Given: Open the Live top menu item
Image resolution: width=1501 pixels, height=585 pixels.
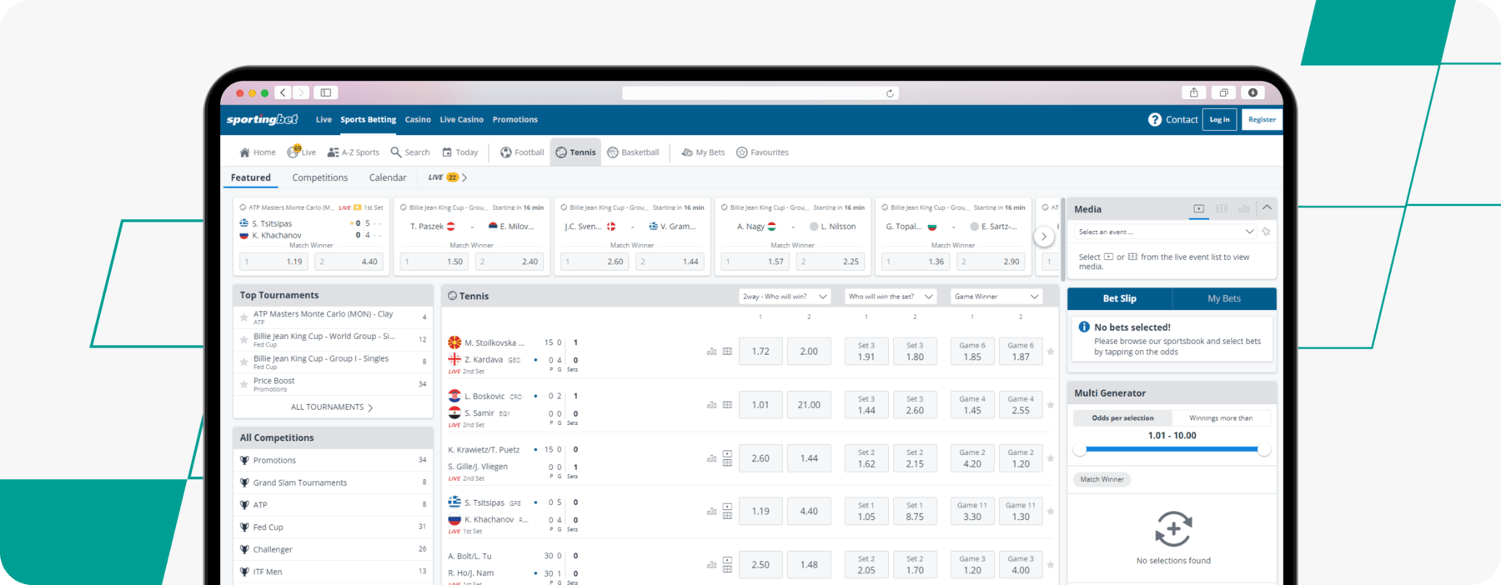Looking at the screenshot, I should (324, 120).
